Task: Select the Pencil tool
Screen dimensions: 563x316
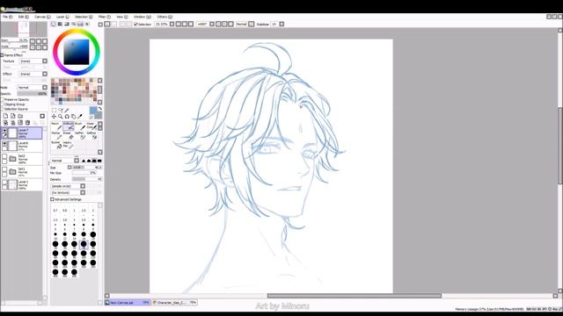Action: (x=56, y=126)
